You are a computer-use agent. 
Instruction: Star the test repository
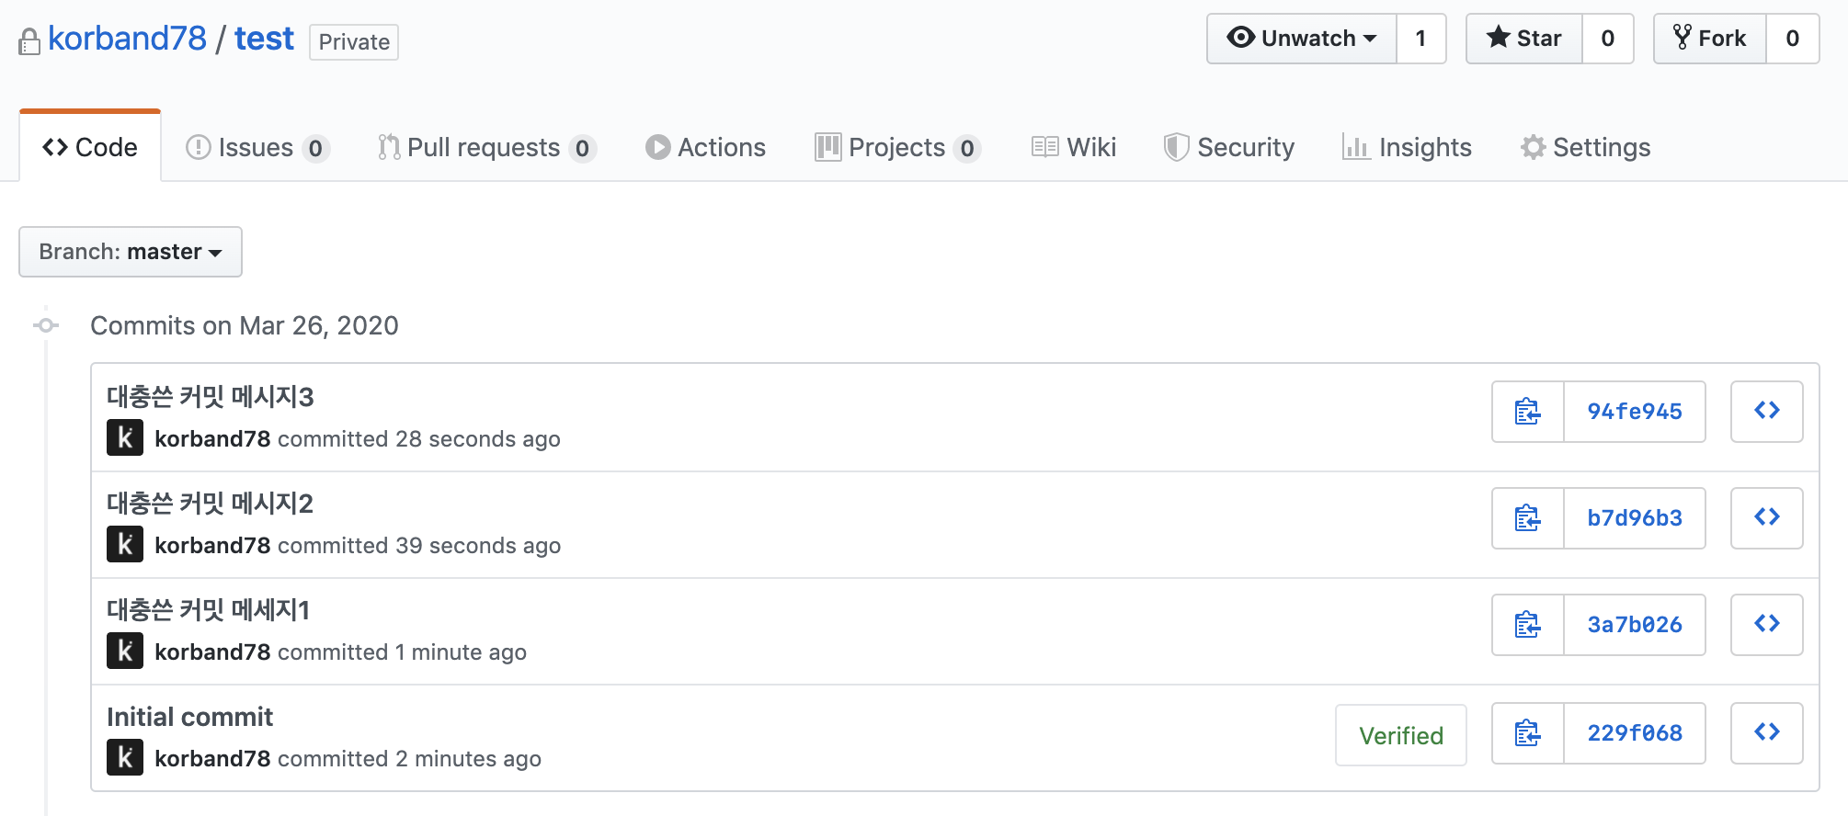1524,39
